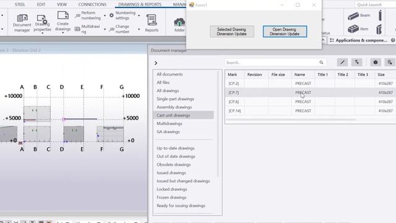The image size is (396, 223).
Task: Collapse the Document manager category chevron
Action: pos(156,63)
